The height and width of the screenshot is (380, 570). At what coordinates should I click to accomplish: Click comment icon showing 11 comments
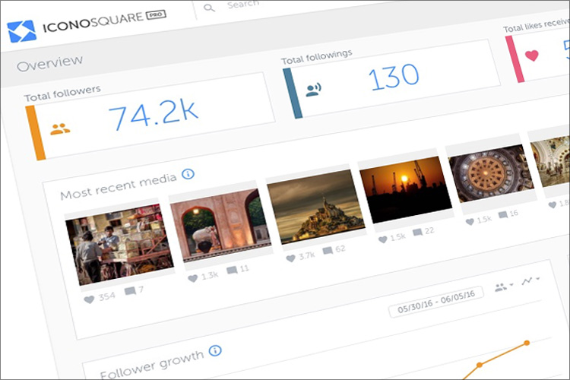[x=232, y=271]
